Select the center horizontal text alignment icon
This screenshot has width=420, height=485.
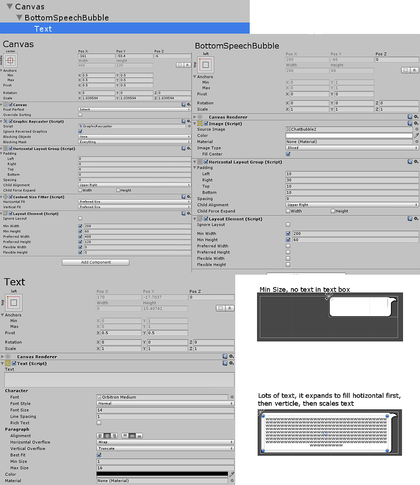(x=108, y=436)
